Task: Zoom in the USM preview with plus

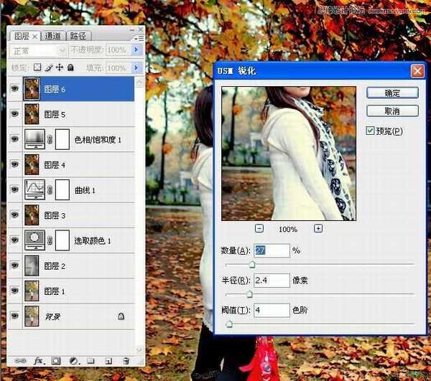Action: click(318, 228)
